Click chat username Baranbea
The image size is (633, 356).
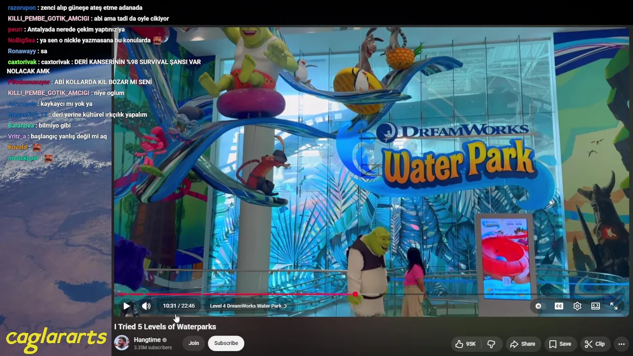tap(21, 126)
